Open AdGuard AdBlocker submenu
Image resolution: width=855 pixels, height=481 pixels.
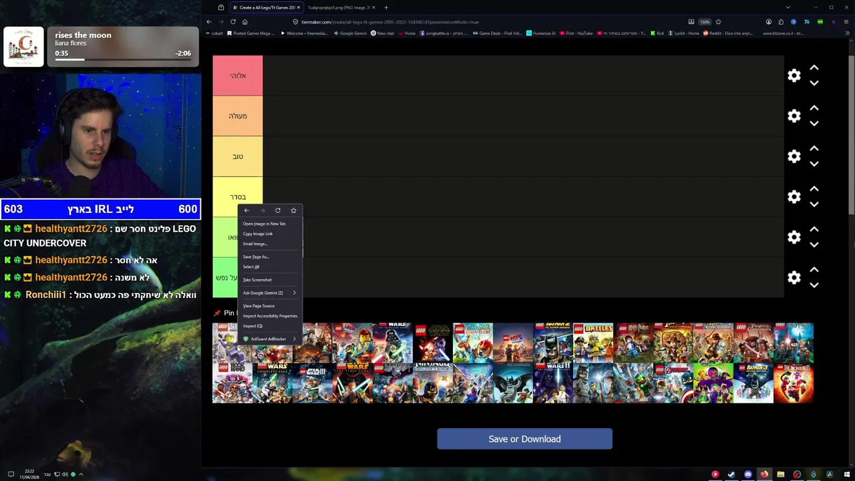tap(270, 339)
